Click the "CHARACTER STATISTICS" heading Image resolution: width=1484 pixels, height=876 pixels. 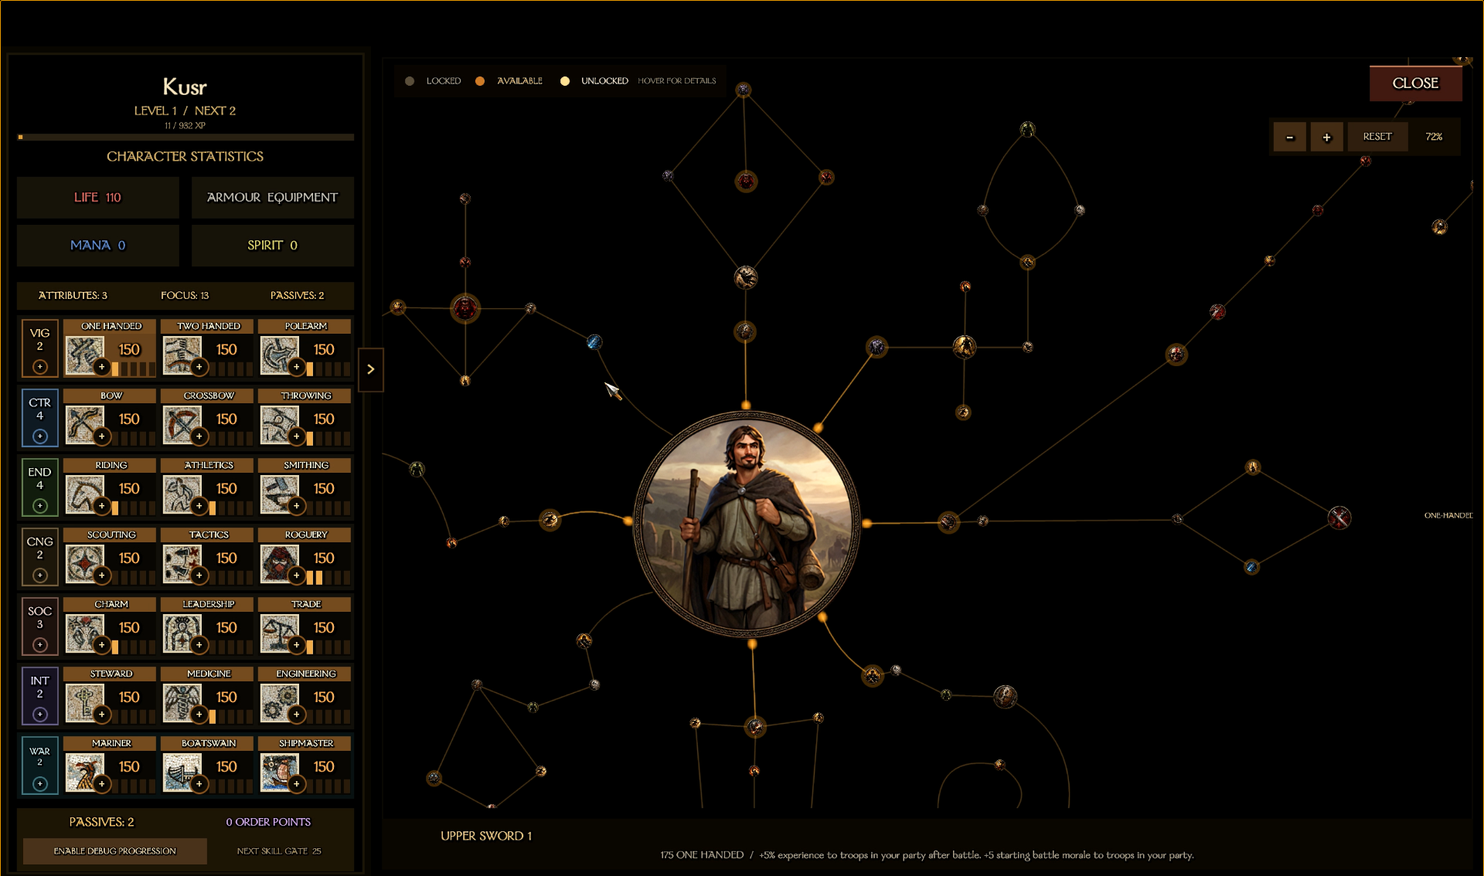[185, 157]
